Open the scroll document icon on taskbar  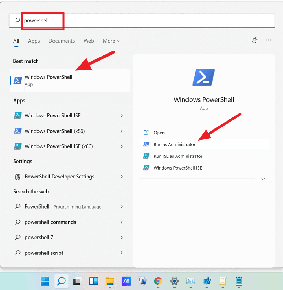tap(223, 281)
